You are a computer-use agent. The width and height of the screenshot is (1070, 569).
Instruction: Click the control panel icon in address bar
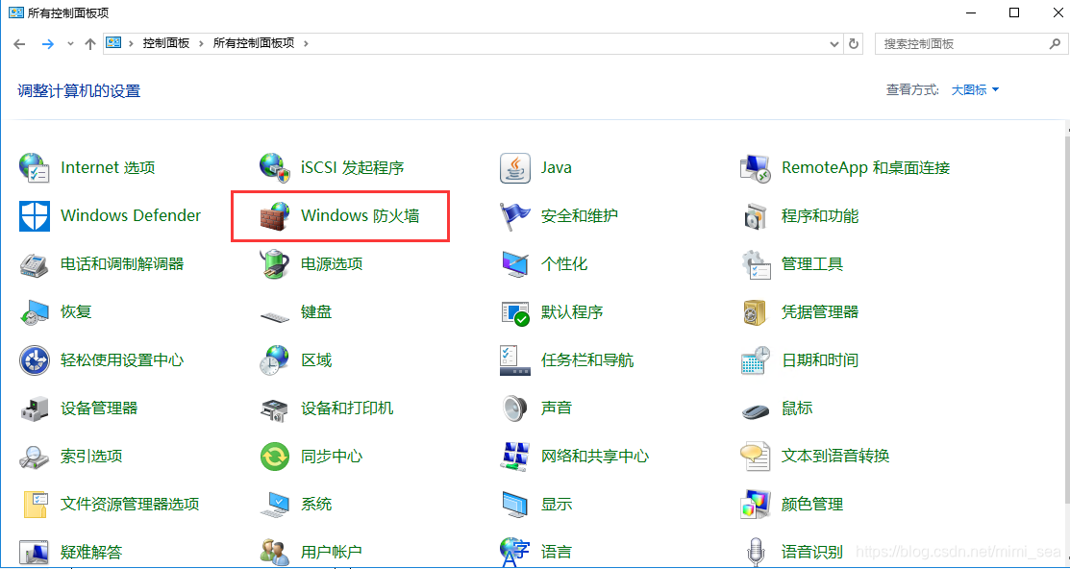pos(113,43)
